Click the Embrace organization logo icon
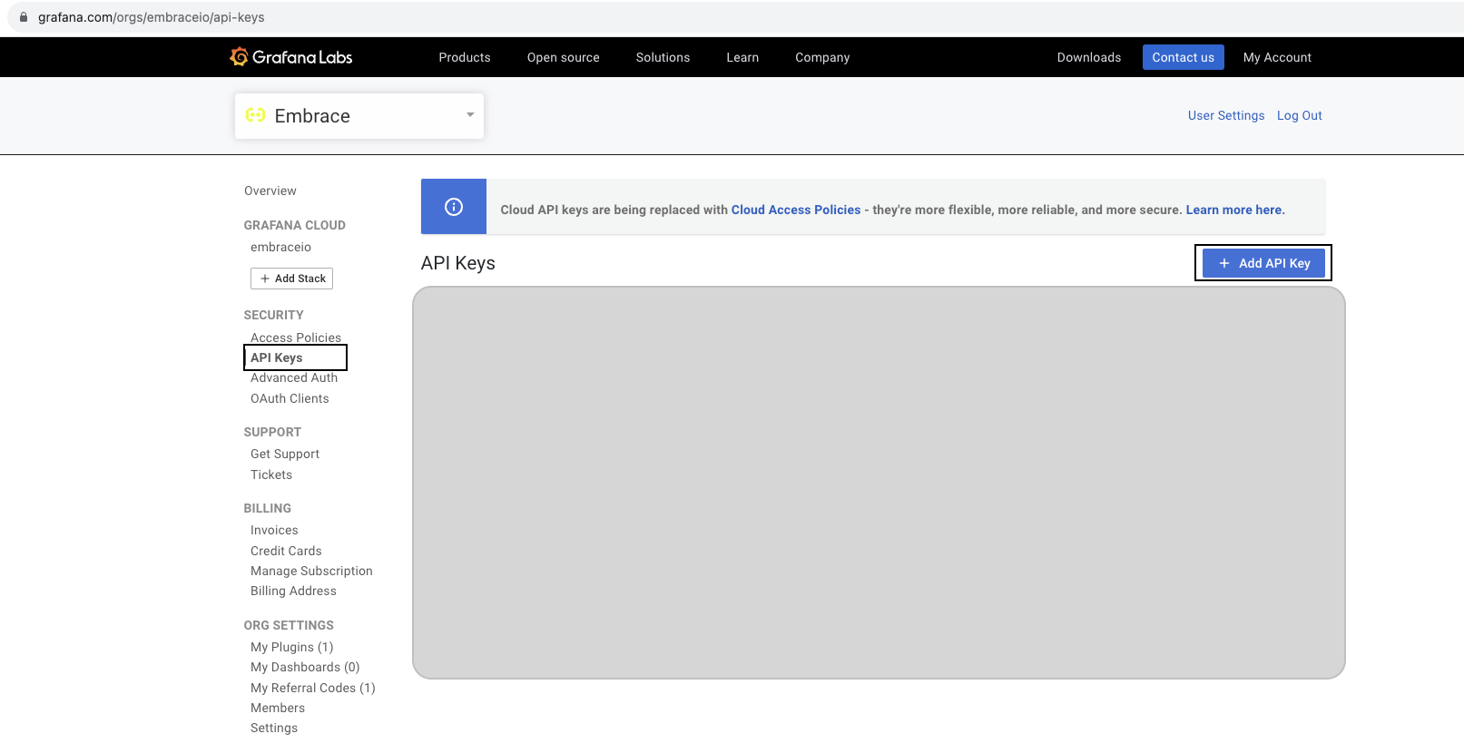Screen dimensions: 1464x753 coord(256,115)
